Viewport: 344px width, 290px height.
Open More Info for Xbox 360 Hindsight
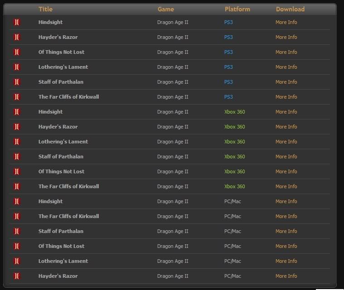click(x=286, y=112)
